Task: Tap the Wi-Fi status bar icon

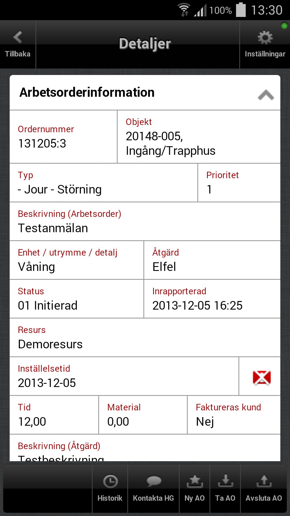Action: coord(184,10)
